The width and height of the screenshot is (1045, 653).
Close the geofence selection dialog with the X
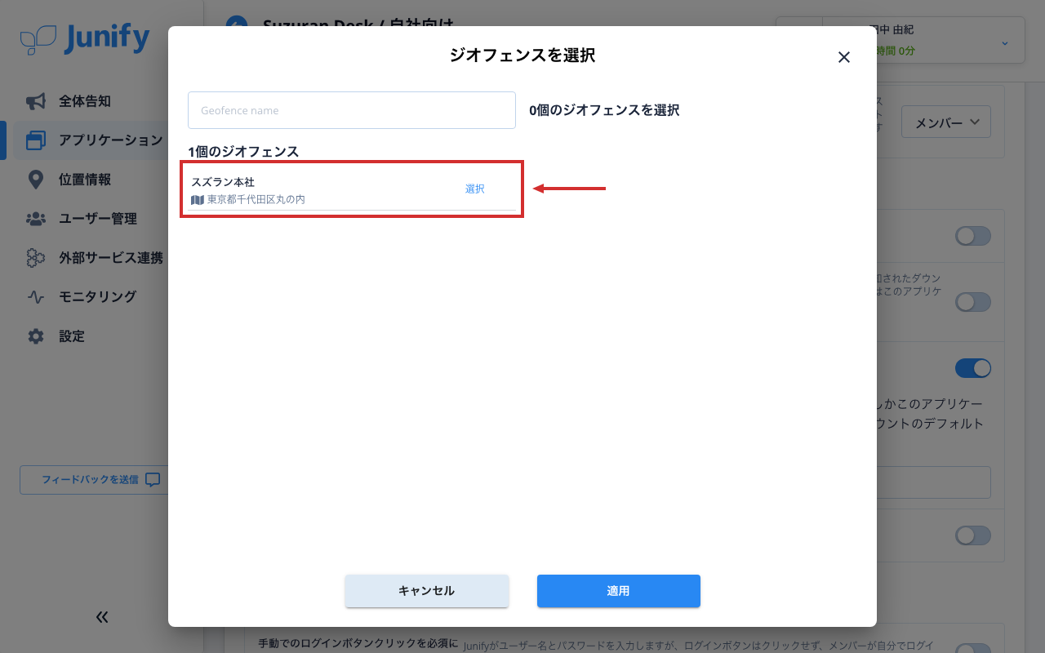(844, 57)
